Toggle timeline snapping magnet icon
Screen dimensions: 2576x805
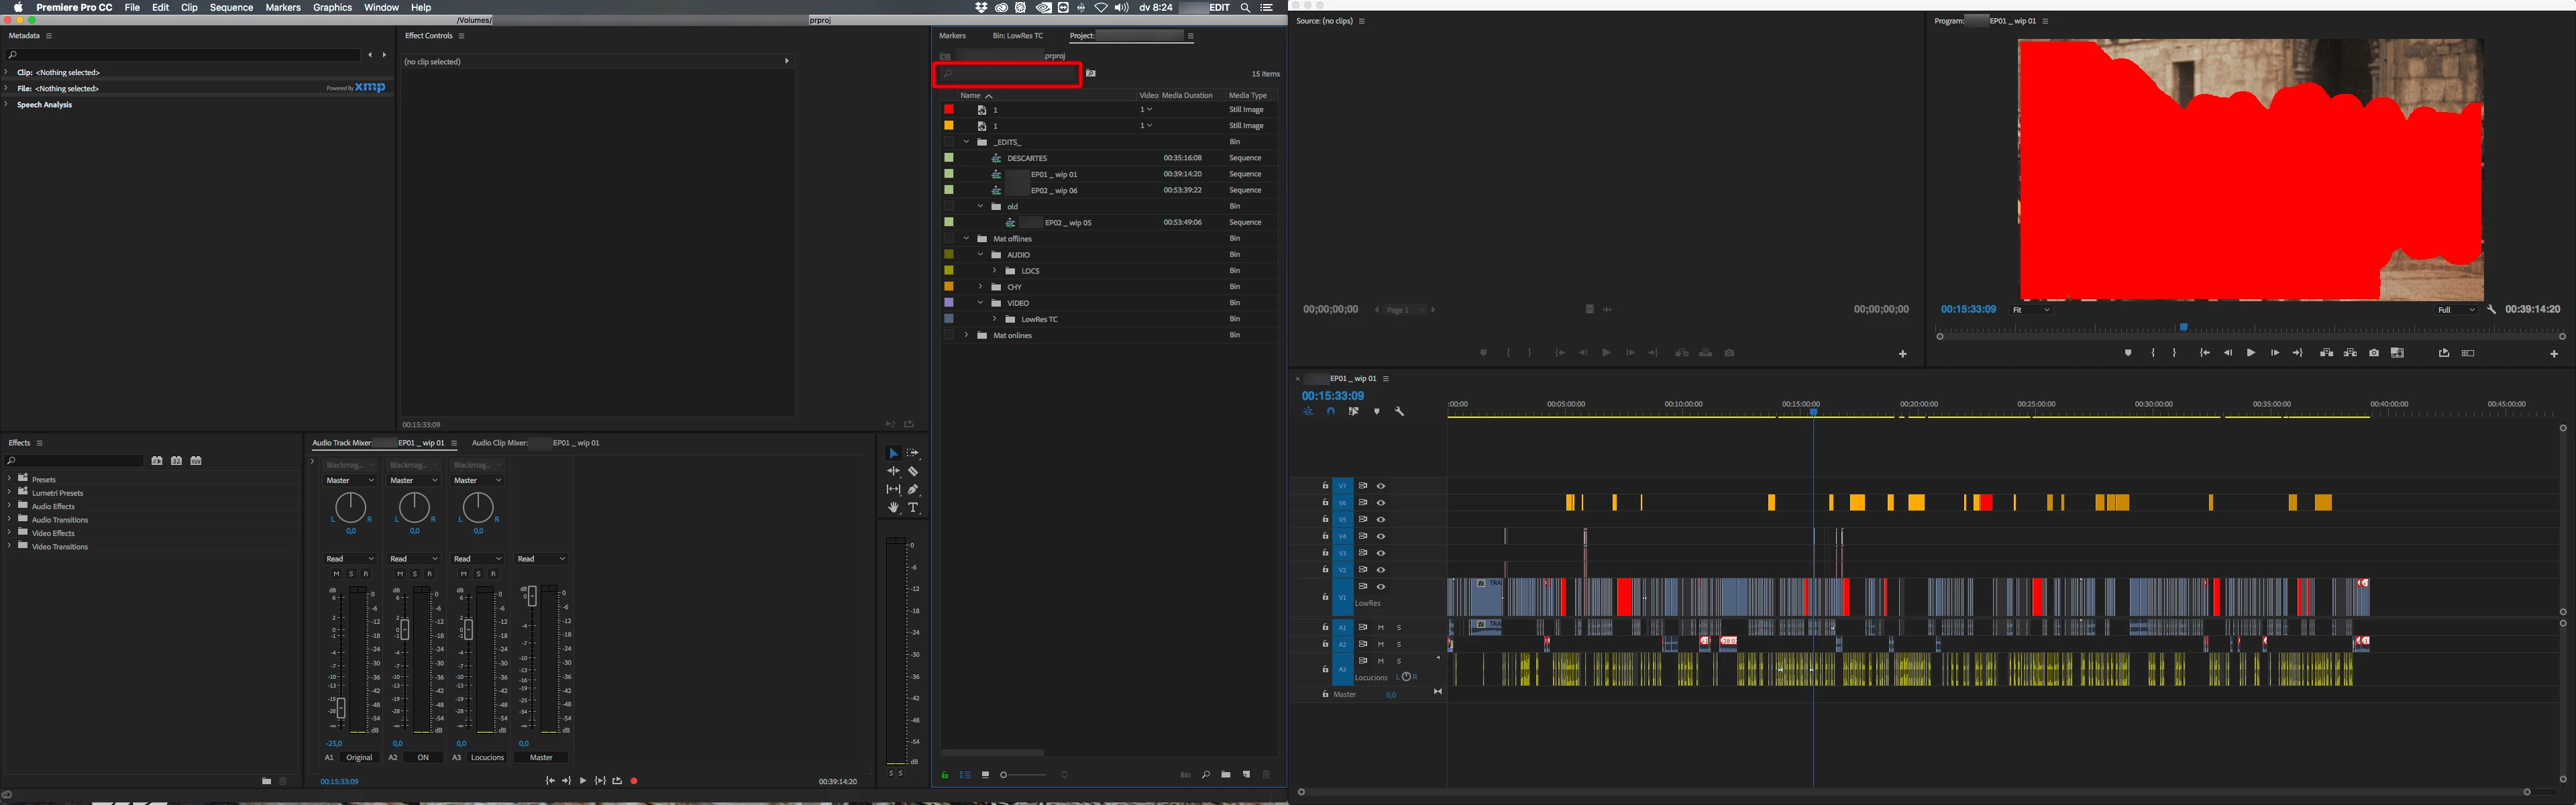coord(1330,411)
